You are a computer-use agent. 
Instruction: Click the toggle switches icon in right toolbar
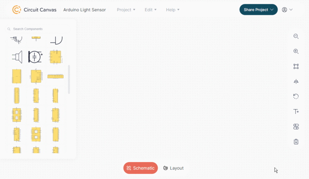(x=296, y=126)
